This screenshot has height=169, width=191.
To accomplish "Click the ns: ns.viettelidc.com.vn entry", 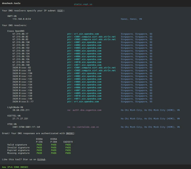I will [x=83, y=127].
